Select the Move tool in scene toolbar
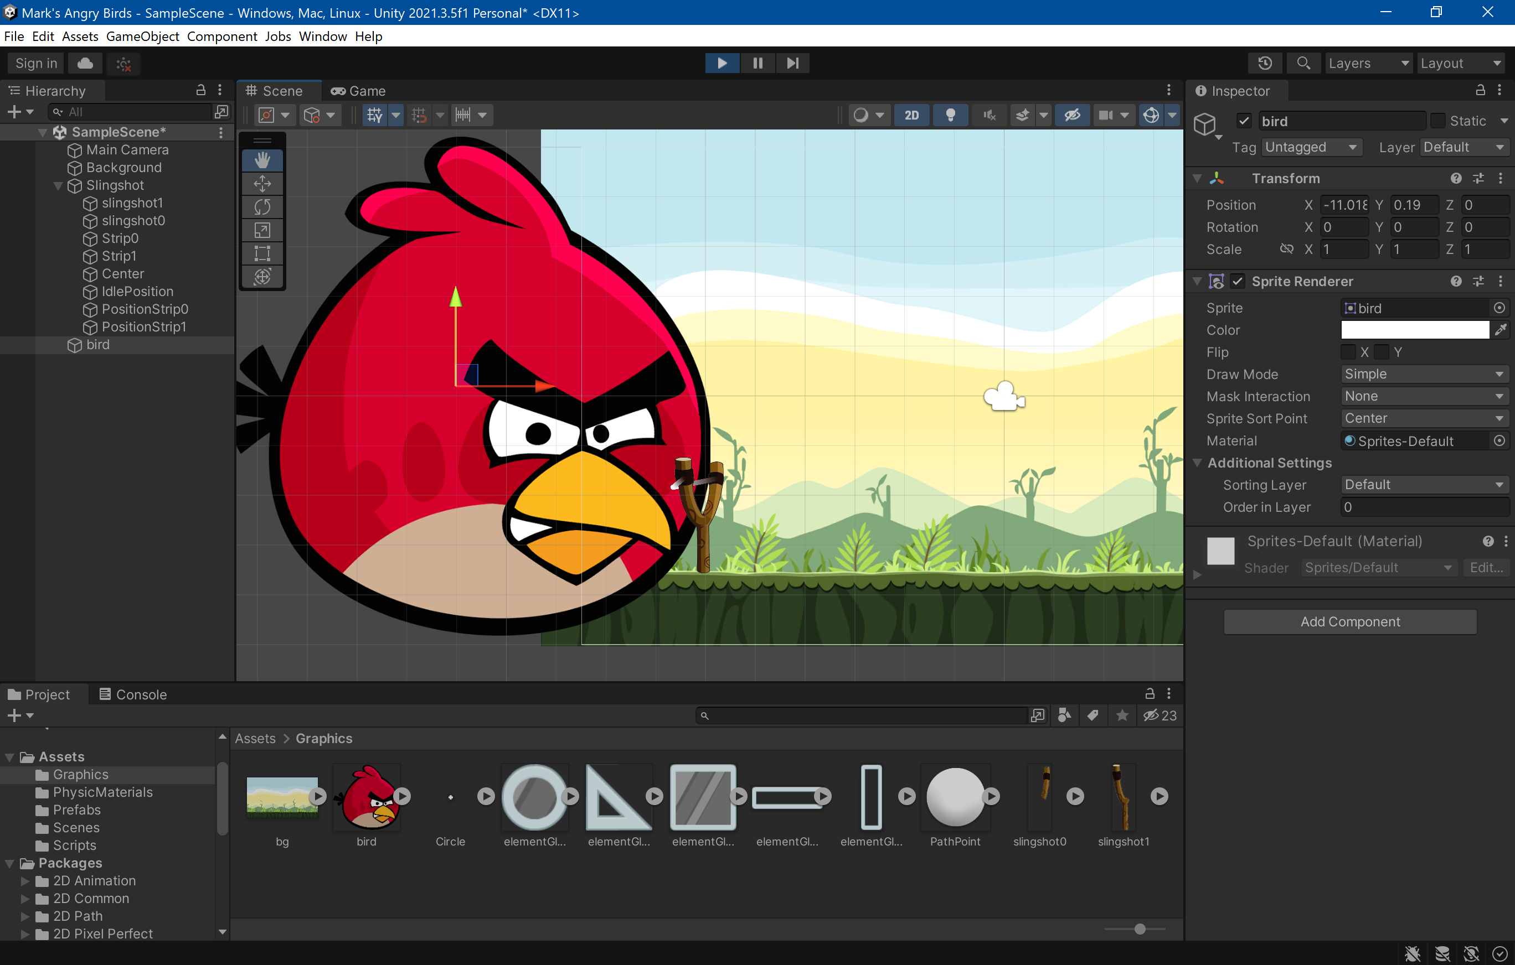 (x=262, y=184)
